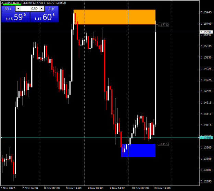
Task: Click the 1.14520 price scale value
Action: [206, 91]
